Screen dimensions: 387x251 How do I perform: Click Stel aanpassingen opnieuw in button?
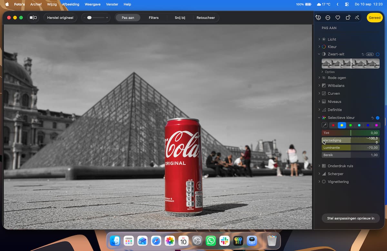351,218
